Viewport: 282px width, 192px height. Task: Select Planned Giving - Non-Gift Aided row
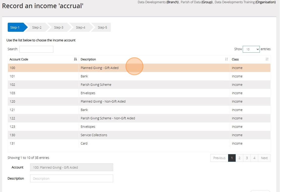tap(103, 102)
